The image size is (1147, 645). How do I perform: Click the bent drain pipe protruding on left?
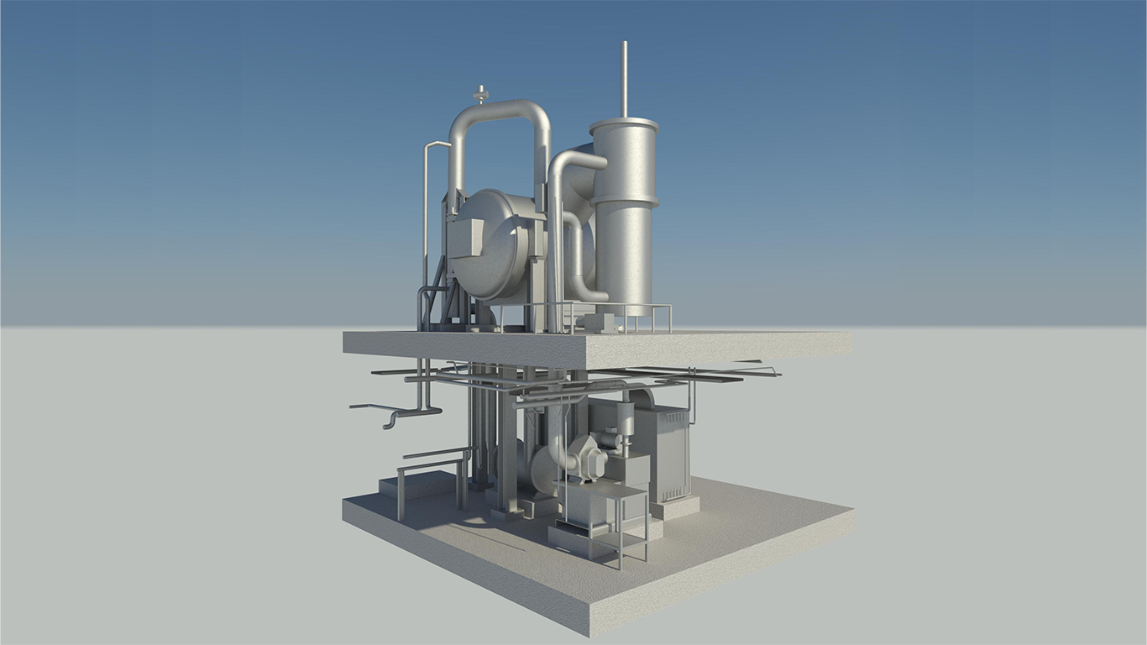click(396, 412)
